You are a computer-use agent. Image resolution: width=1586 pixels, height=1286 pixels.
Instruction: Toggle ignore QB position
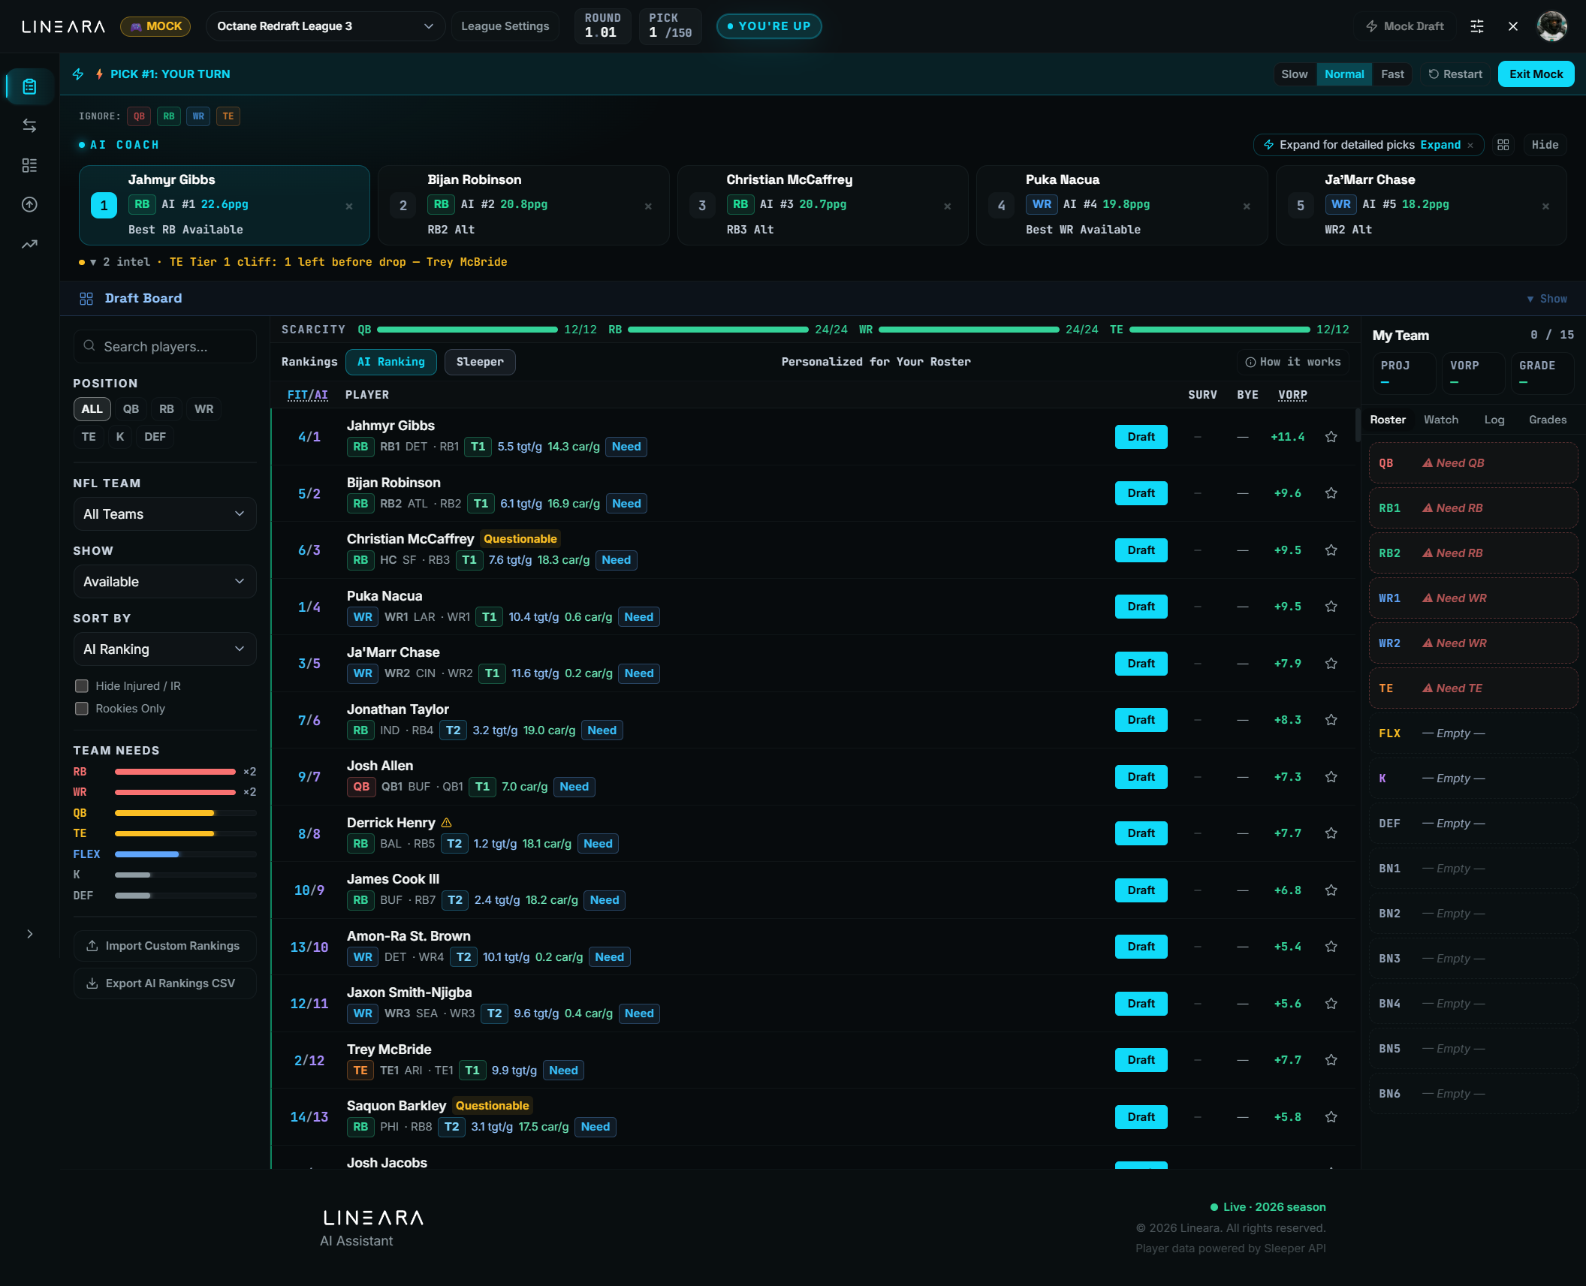[x=139, y=116]
